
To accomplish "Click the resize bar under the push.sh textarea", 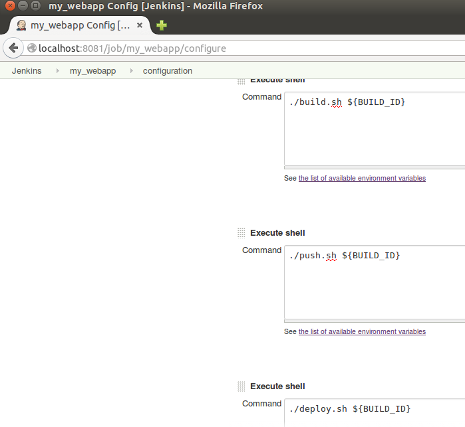I will pos(375,321).
